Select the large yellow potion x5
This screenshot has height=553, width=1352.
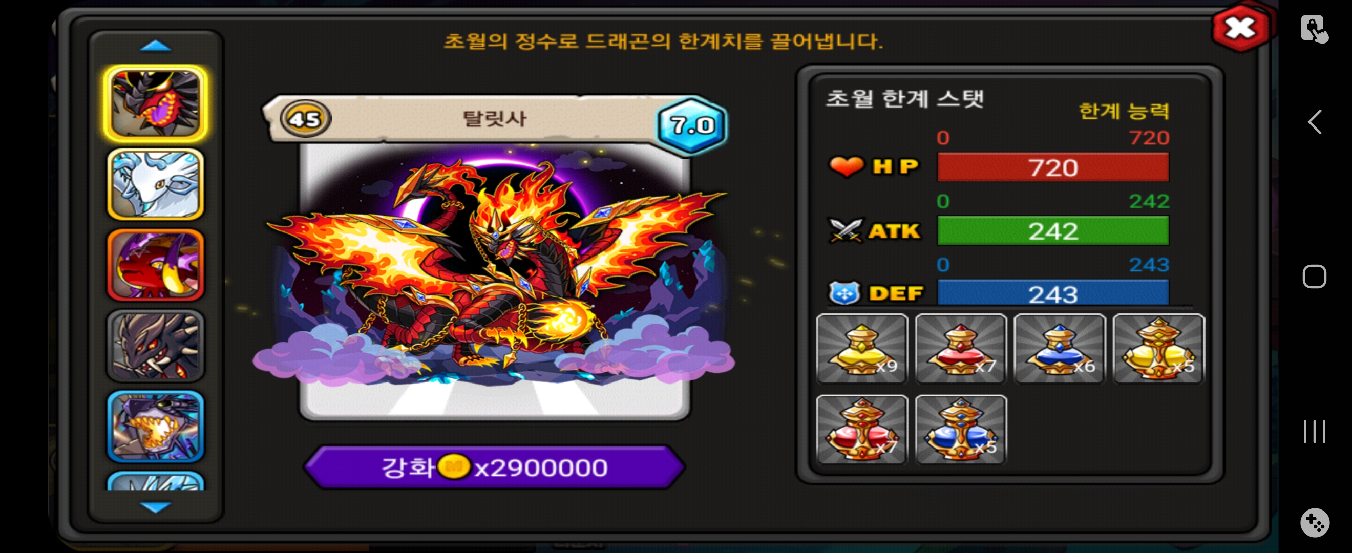tap(1158, 348)
